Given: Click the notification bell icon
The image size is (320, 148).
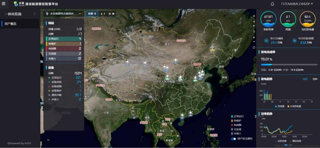Looking at the screenshot, I should coord(272,4).
